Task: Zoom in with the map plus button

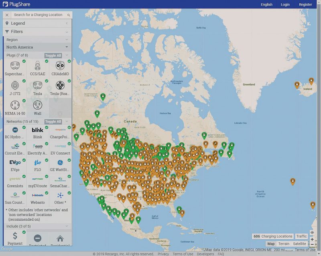Action: pos(312,239)
